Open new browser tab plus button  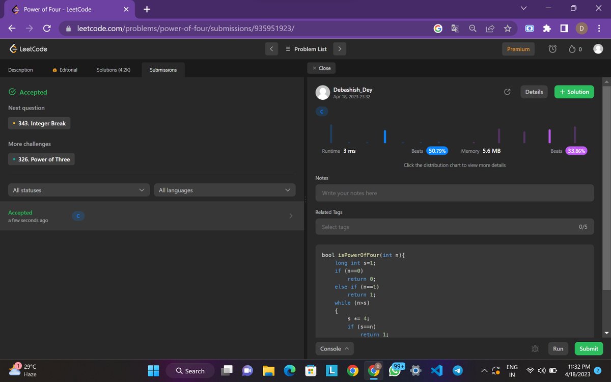click(147, 9)
